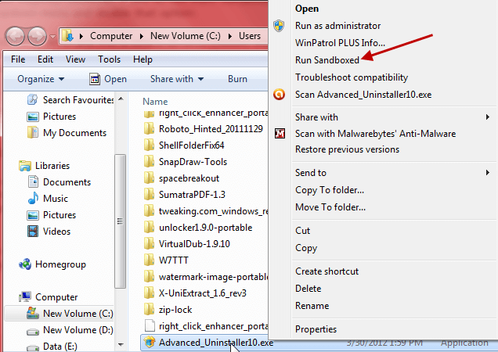The width and height of the screenshot is (498, 352).
Task: Choose Cut from context menu
Action: point(302,231)
